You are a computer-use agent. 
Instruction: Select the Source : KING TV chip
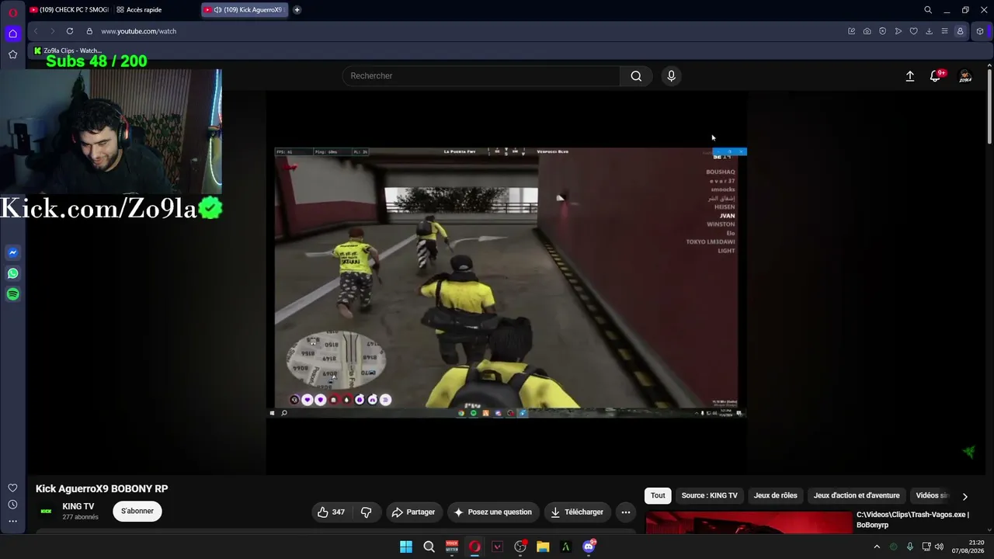click(x=710, y=495)
